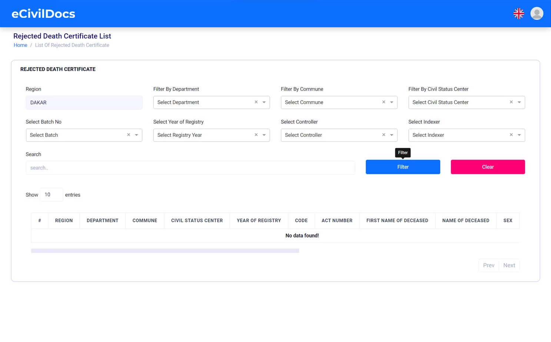Clear the Controller selection X icon
The height and width of the screenshot is (342, 551).
point(384,135)
